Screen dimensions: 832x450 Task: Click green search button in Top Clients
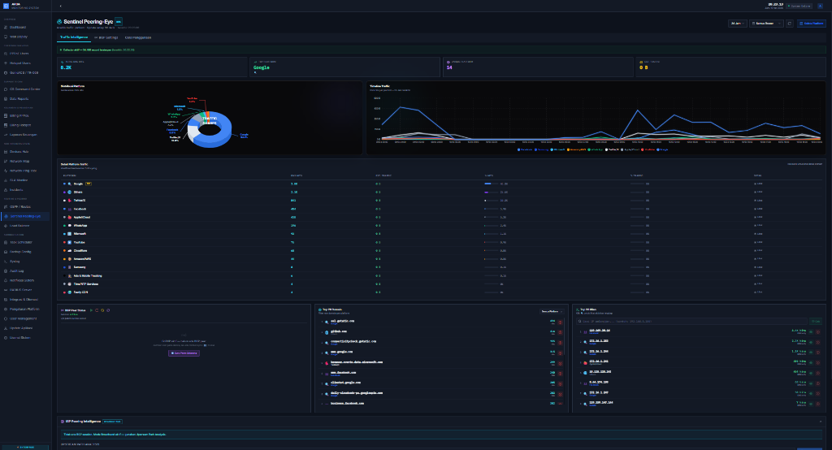click(x=816, y=321)
